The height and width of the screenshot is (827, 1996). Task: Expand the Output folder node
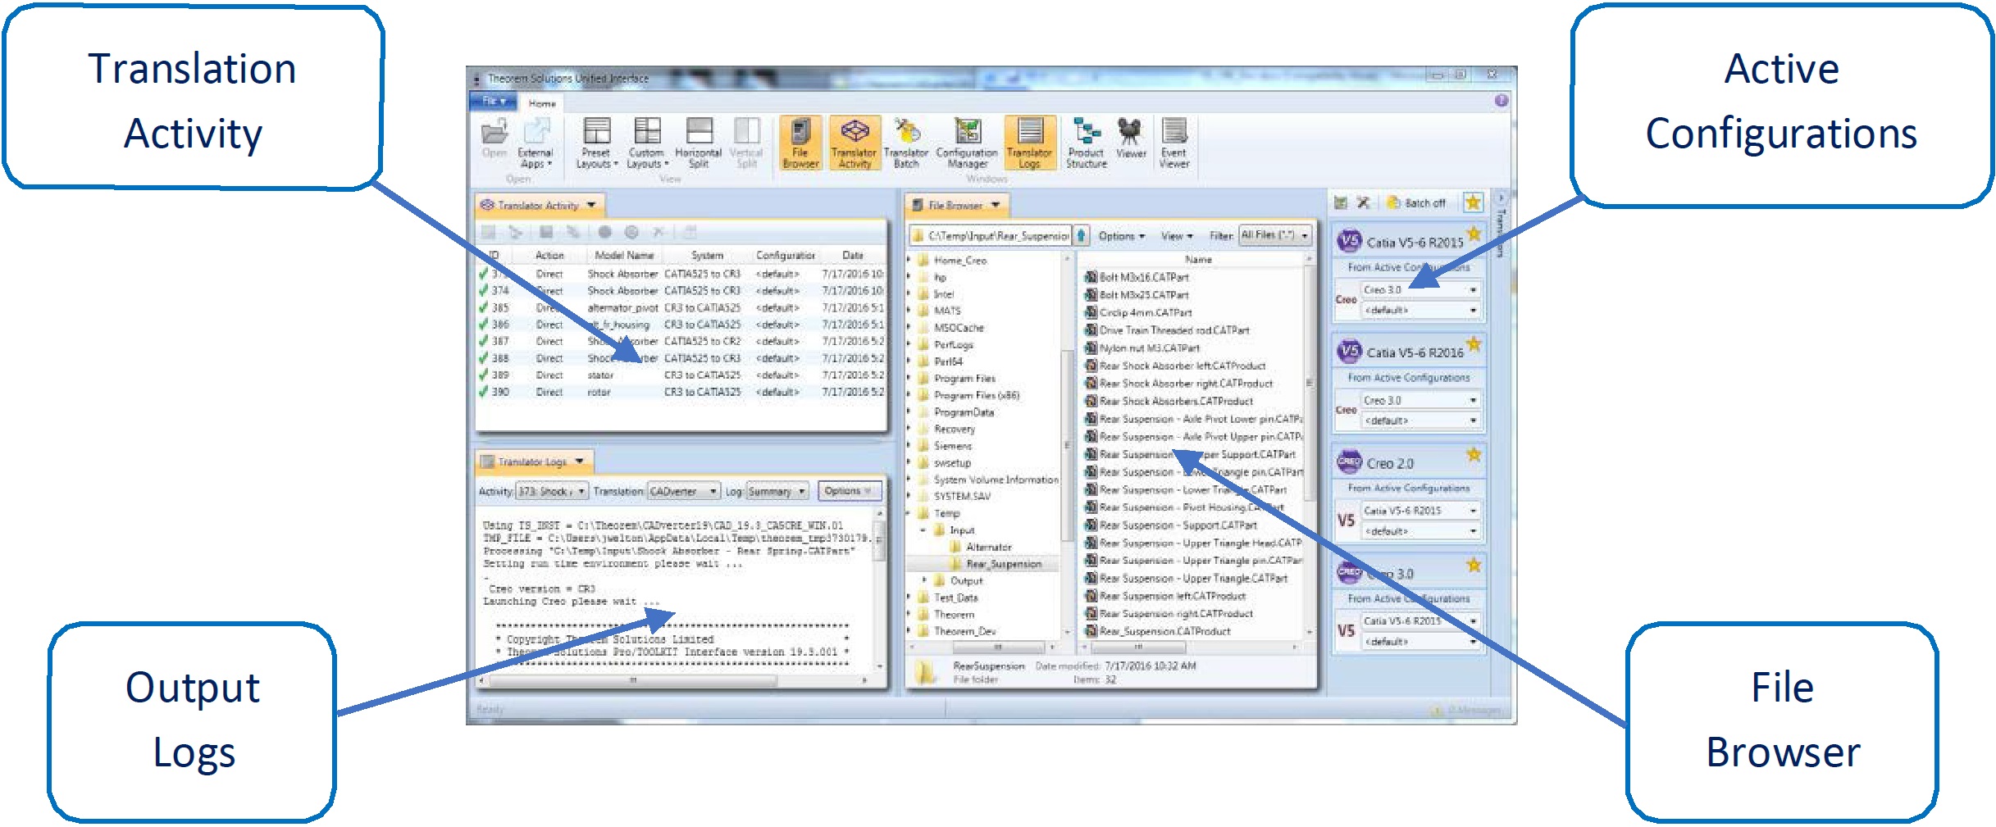coord(924,580)
